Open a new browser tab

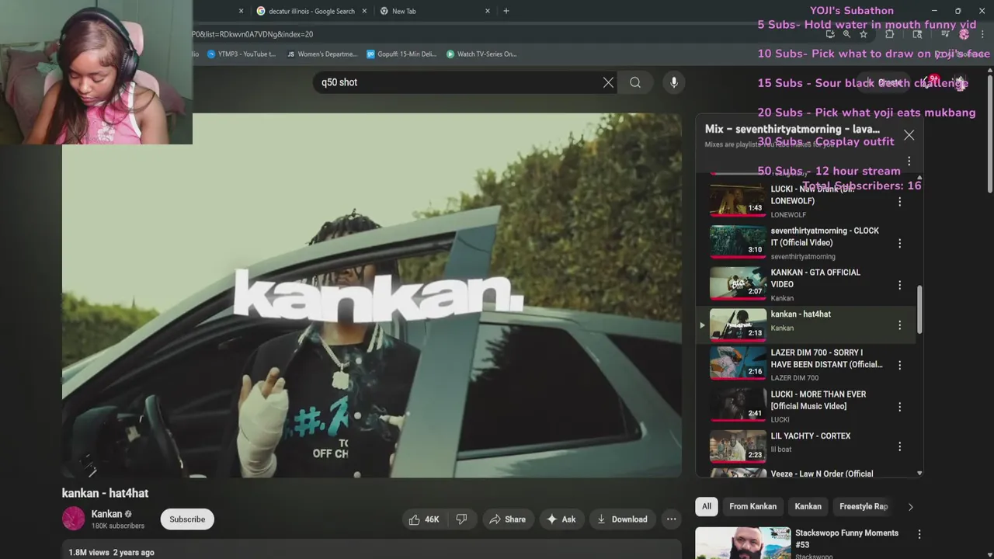click(x=506, y=11)
